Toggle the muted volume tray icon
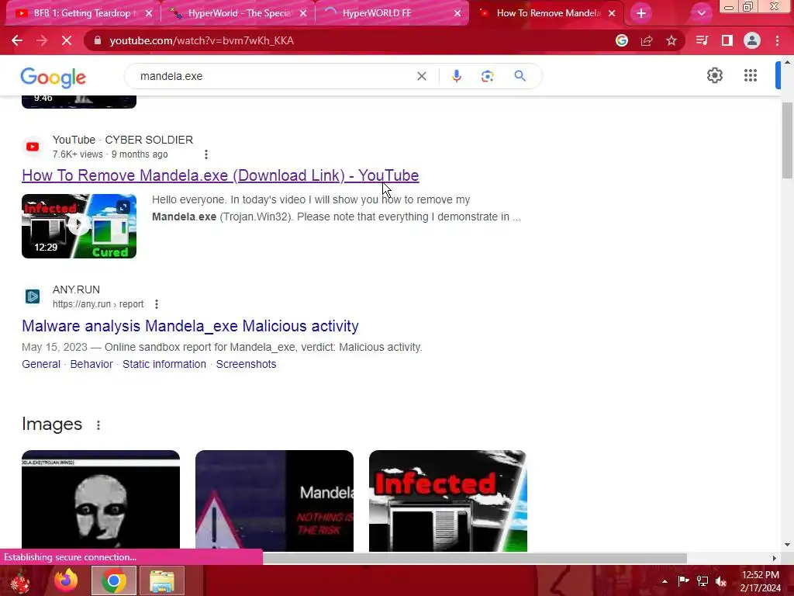This screenshot has height=596, width=794. coord(721,580)
